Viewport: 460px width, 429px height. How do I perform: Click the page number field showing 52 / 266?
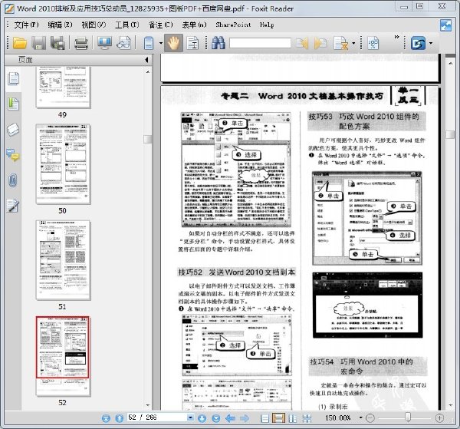[x=157, y=417]
